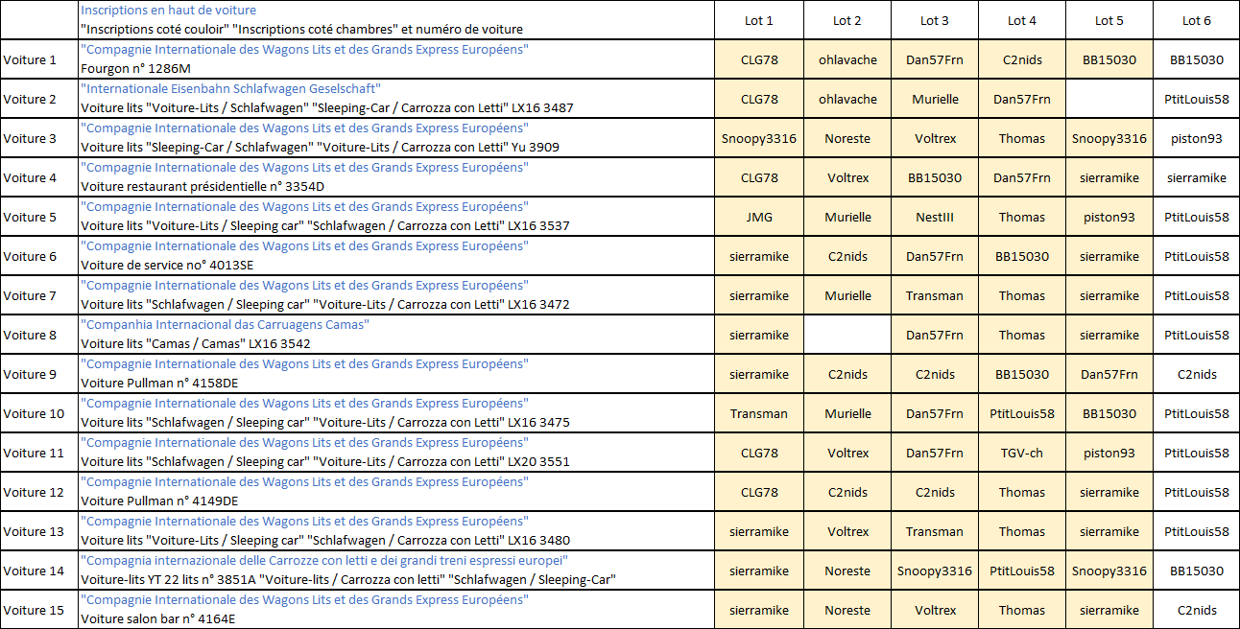Select "Voiture de service no° 4013SE" text
Image resolution: width=1240 pixels, height=629 pixels.
pos(167,266)
